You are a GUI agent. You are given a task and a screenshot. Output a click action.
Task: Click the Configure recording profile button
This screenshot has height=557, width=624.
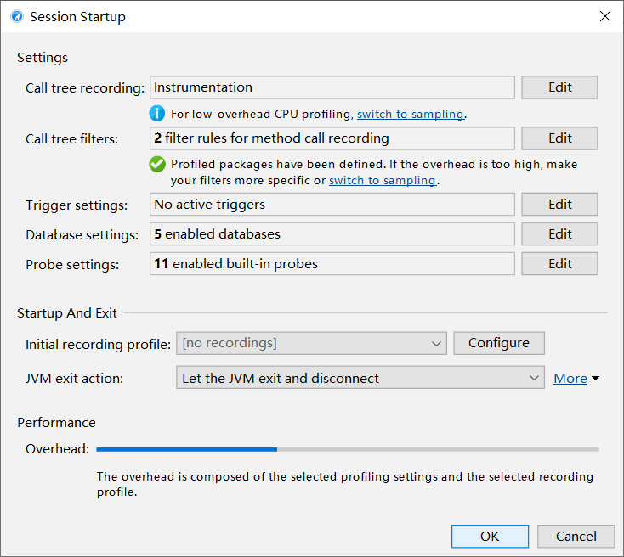click(499, 343)
